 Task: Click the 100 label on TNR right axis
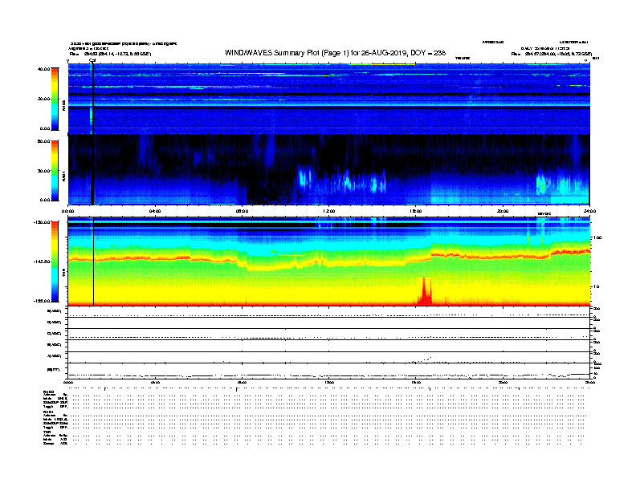click(597, 237)
